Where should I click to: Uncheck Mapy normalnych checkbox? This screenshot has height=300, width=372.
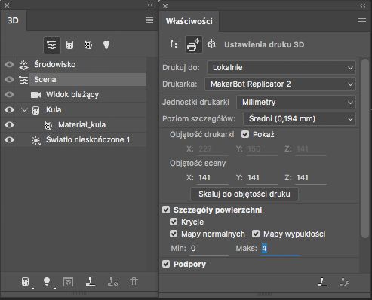point(174,234)
